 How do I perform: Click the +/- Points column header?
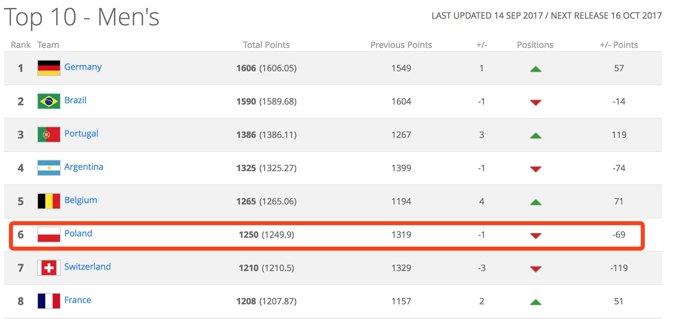tap(619, 45)
